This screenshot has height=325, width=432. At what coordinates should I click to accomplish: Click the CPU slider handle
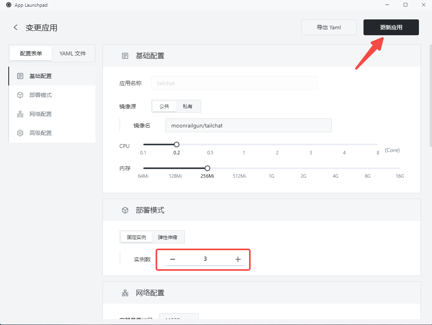click(177, 144)
